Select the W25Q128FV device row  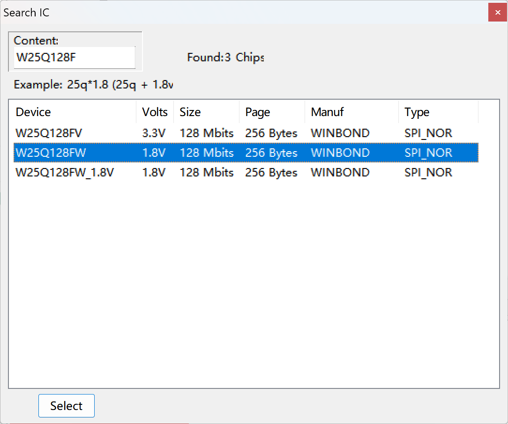pyautogui.click(x=246, y=133)
